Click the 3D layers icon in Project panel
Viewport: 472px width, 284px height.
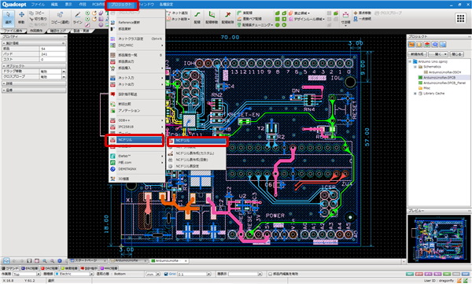click(427, 45)
